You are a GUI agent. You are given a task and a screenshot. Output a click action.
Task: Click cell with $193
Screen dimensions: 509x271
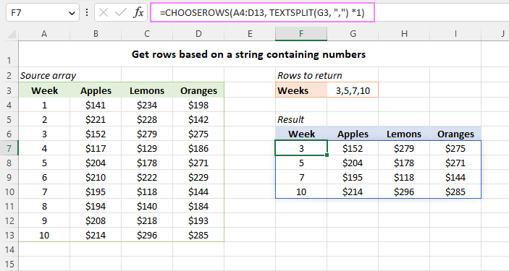coord(198,220)
